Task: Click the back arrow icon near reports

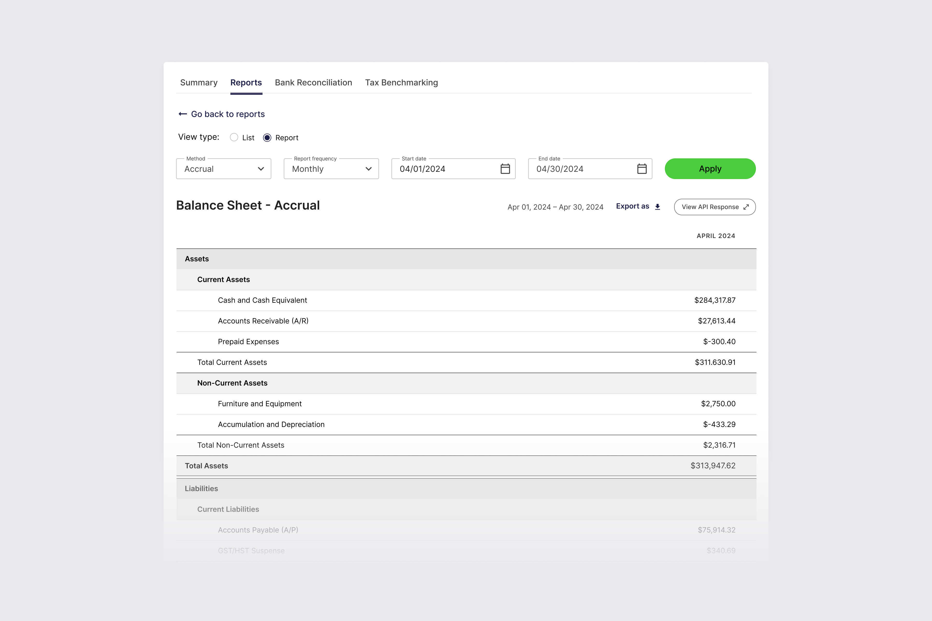Action: (x=182, y=114)
